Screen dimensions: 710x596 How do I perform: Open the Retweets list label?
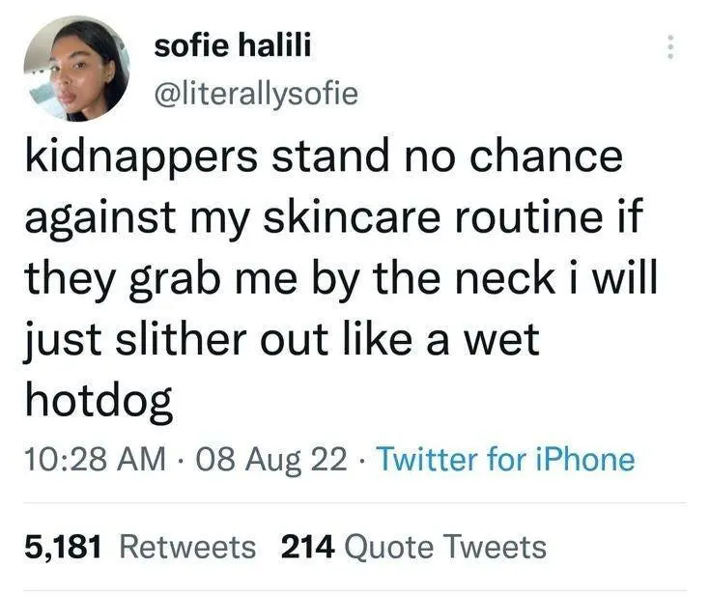pos(187,547)
